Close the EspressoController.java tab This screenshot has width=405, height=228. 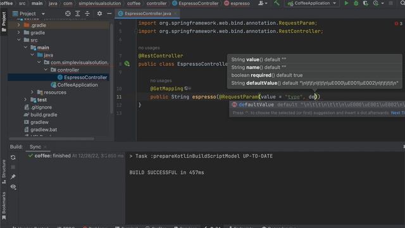pos(175,13)
